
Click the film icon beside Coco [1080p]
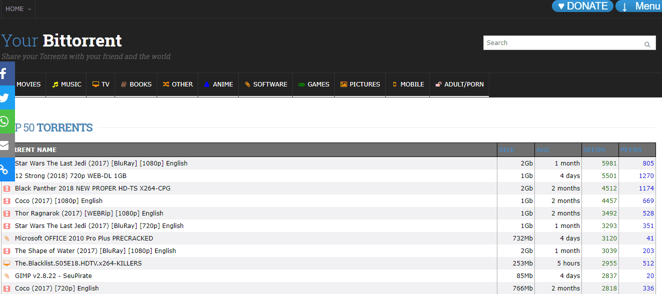coord(7,201)
